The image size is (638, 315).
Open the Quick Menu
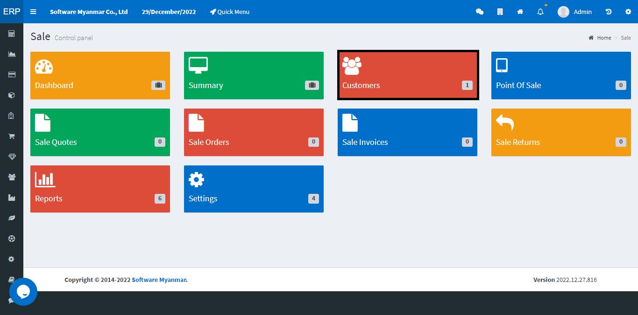pos(230,12)
